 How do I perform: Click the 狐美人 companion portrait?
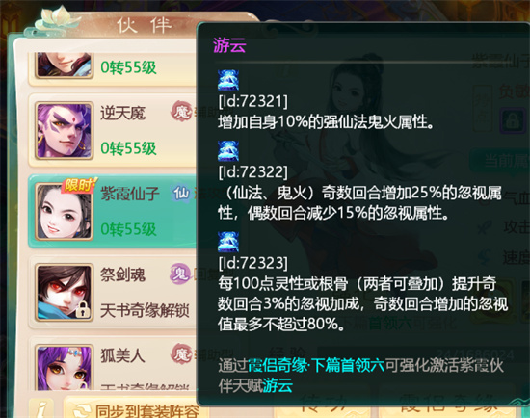click(64, 367)
